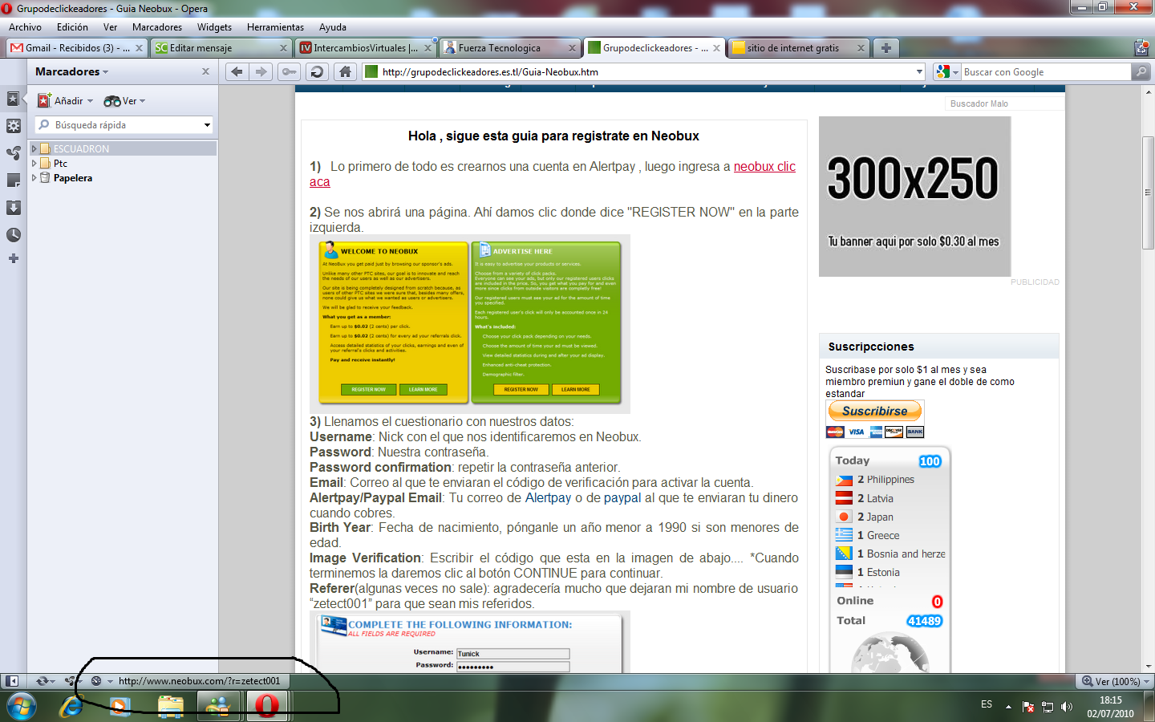1155x722 pixels.
Task: Go back with the left arrow button
Action: [237, 71]
